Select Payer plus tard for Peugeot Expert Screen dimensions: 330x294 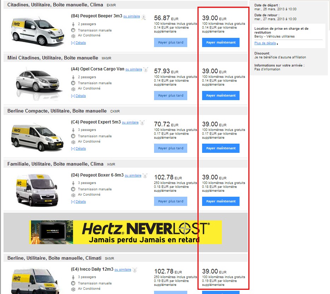(171, 148)
